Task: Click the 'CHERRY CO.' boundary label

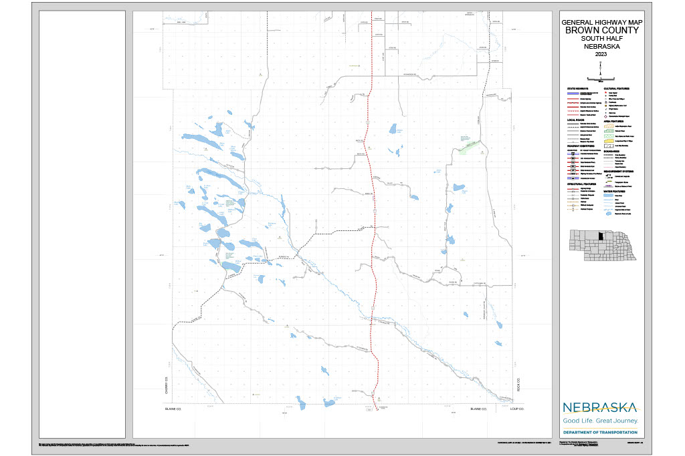Action: click(x=167, y=385)
